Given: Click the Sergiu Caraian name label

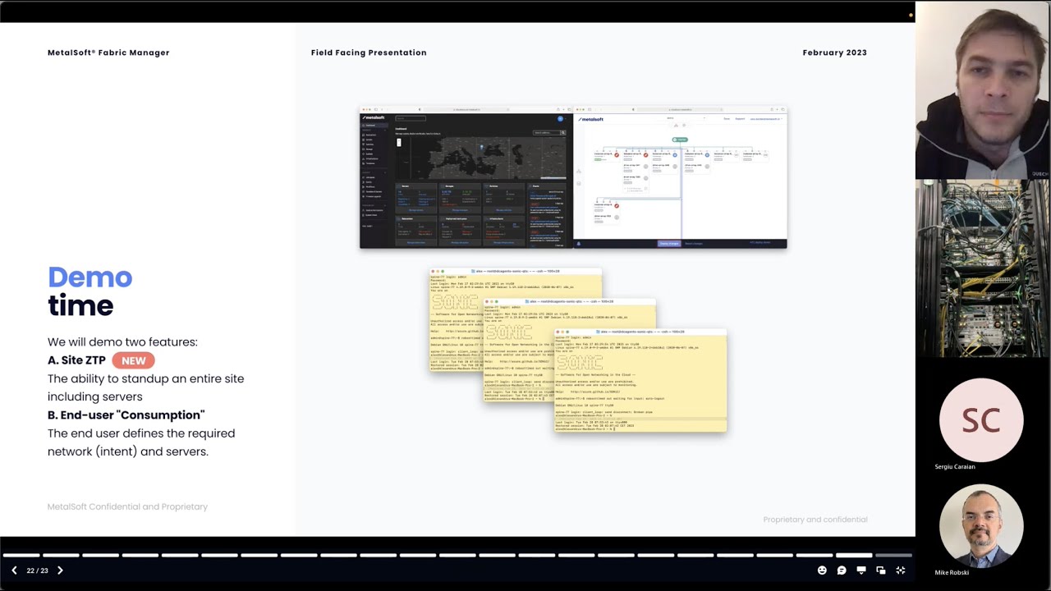Looking at the screenshot, I should 955,467.
